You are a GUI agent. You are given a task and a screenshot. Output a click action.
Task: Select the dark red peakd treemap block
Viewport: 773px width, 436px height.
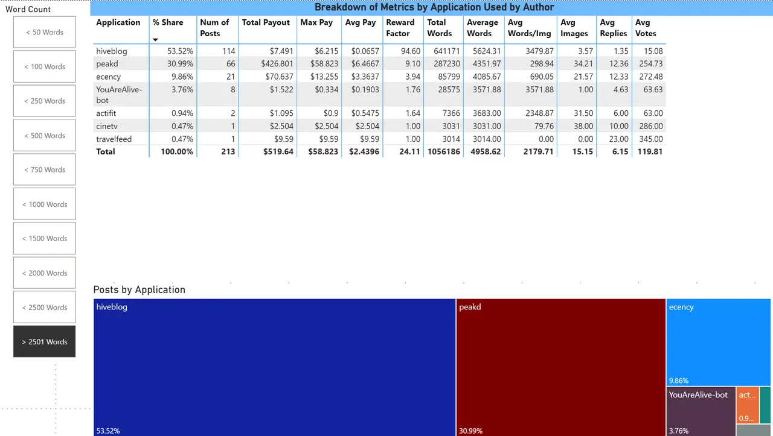561,367
